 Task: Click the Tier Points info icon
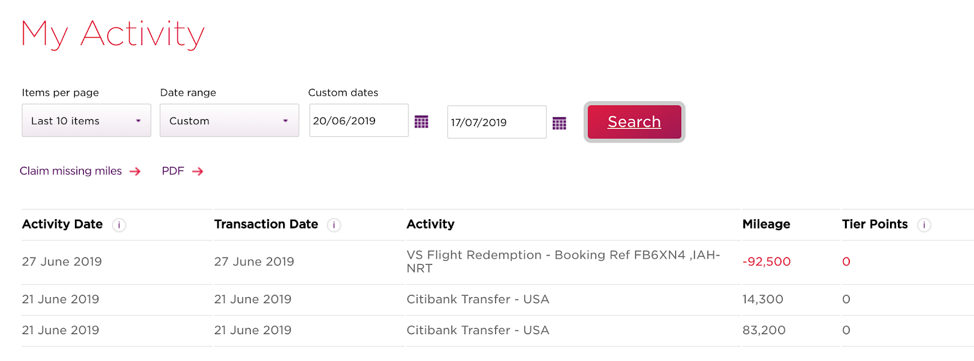[924, 225]
